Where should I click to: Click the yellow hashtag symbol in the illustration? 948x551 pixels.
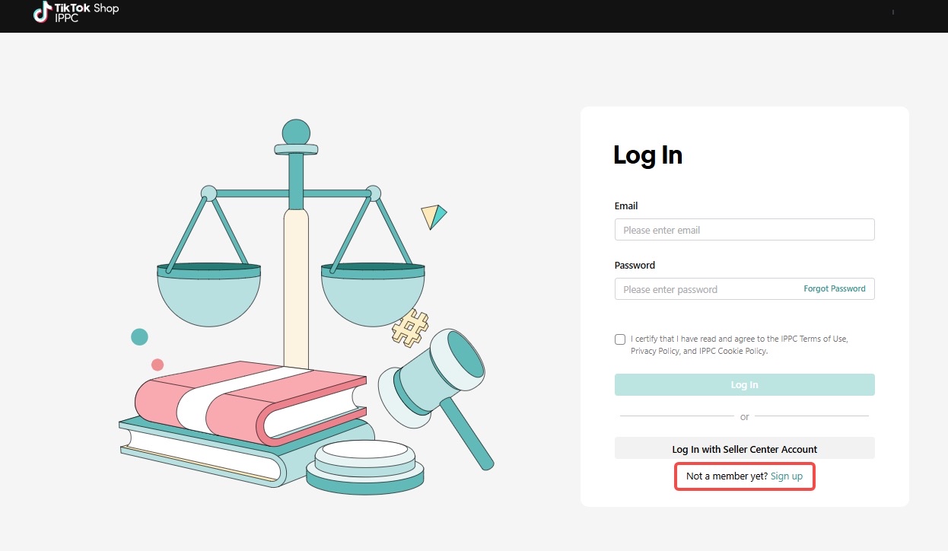[410, 329]
